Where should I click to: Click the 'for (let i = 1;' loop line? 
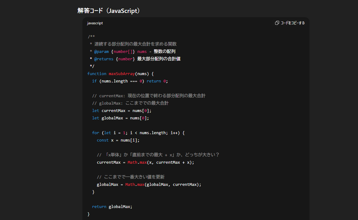point(138,133)
